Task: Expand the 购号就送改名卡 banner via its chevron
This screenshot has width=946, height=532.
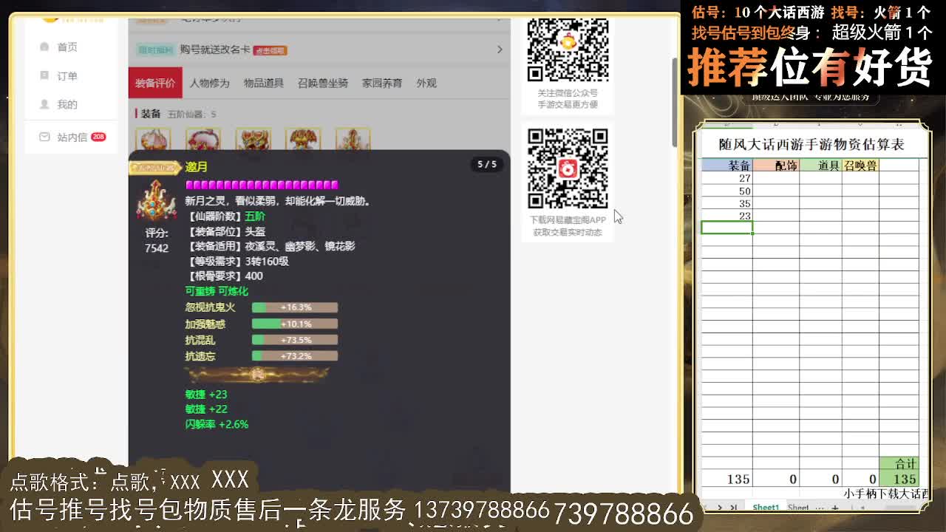Action: click(500, 49)
